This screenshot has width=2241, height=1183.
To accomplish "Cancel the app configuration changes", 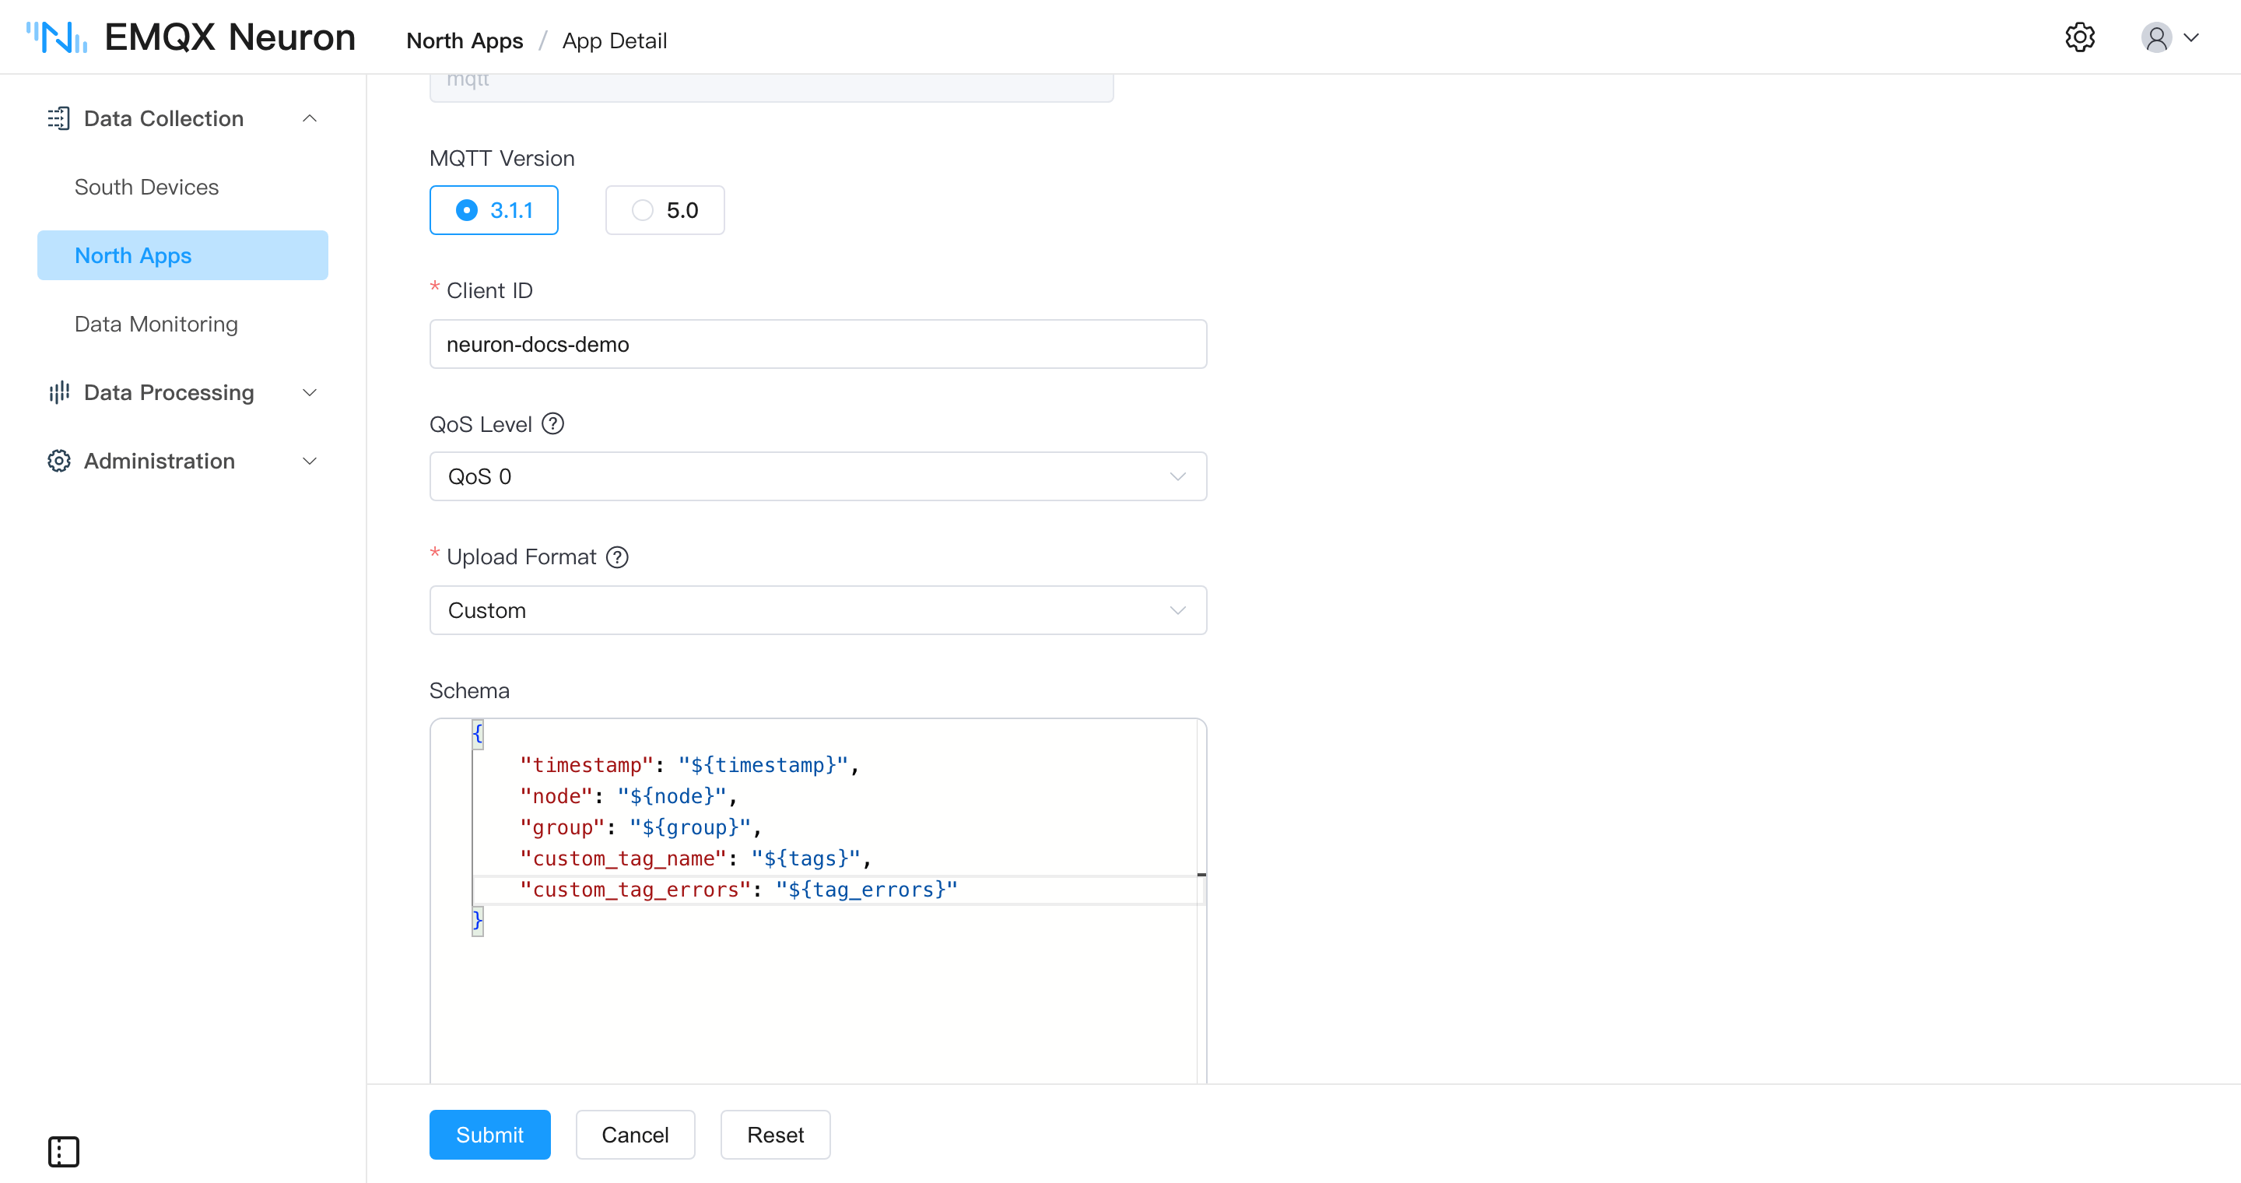I will click(635, 1134).
